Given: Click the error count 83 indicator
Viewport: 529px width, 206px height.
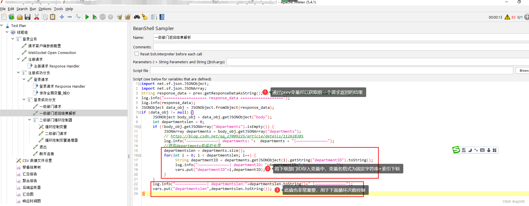Looking at the screenshot, I should [x=514, y=17].
